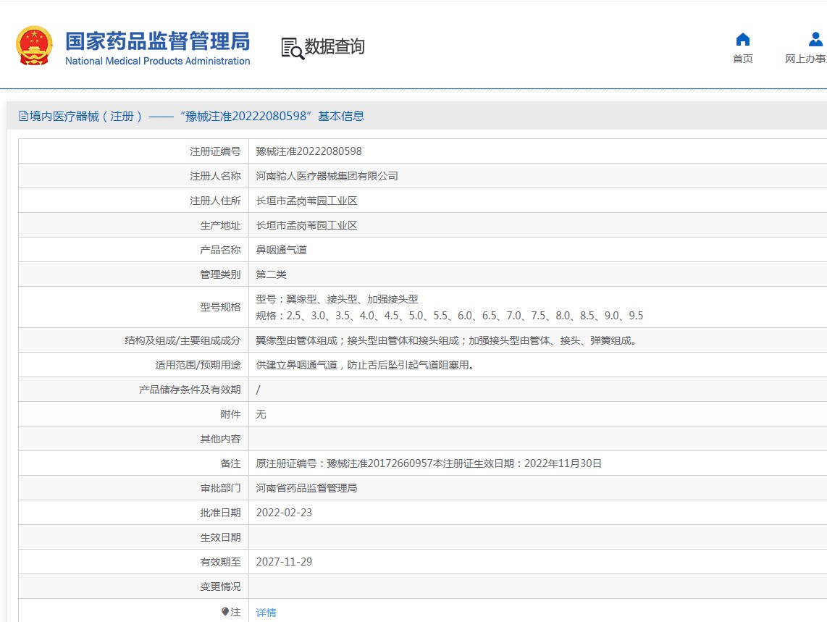Click the national emblem logo icon
Image resolution: width=827 pixels, height=622 pixels.
(x=34, y=46)
